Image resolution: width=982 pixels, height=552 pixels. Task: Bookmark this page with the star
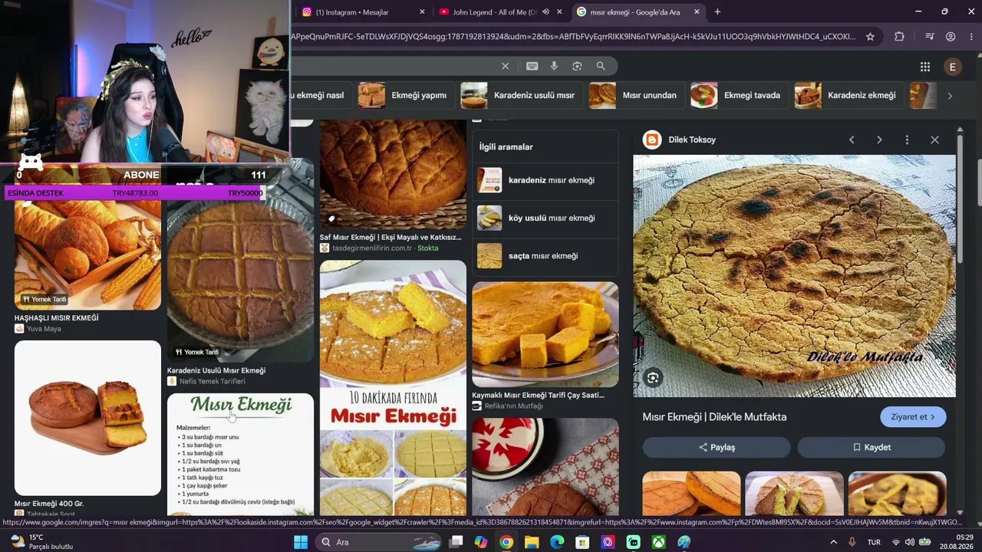pos(870,36)
